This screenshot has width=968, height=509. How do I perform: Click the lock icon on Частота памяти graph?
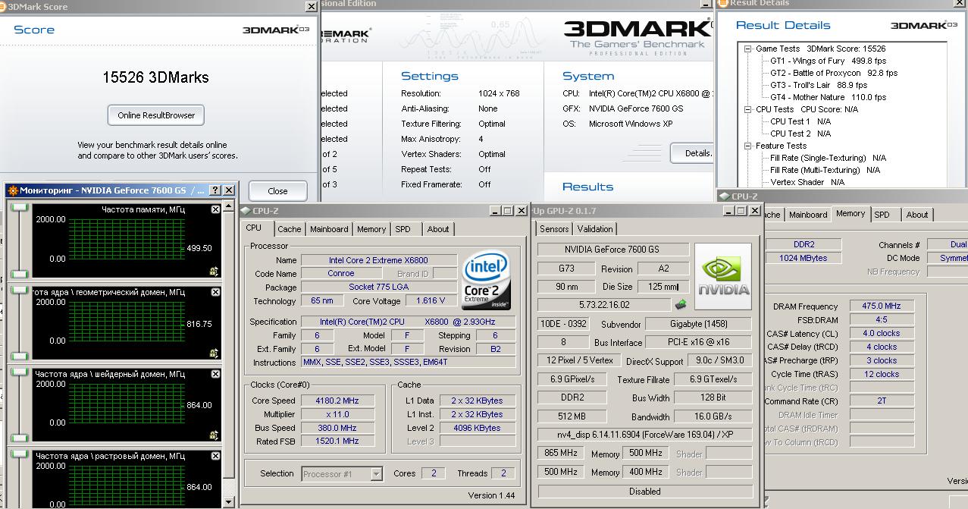(214, 270)
